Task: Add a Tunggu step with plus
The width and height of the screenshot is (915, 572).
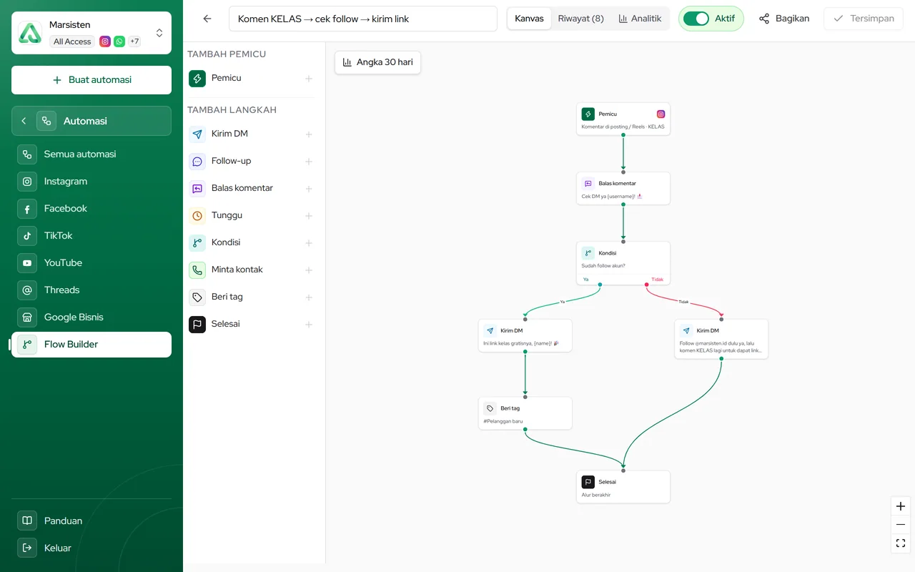Action: (309, 216)
